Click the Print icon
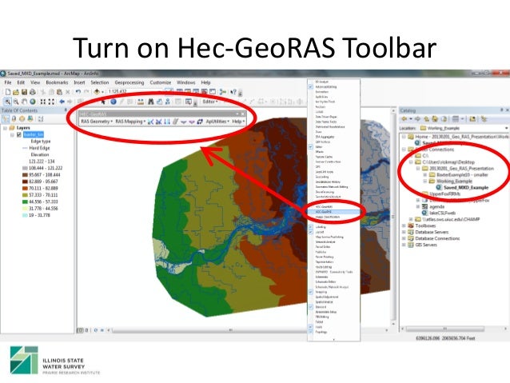This screenshot has width=510, height=383. coord(32,92)
